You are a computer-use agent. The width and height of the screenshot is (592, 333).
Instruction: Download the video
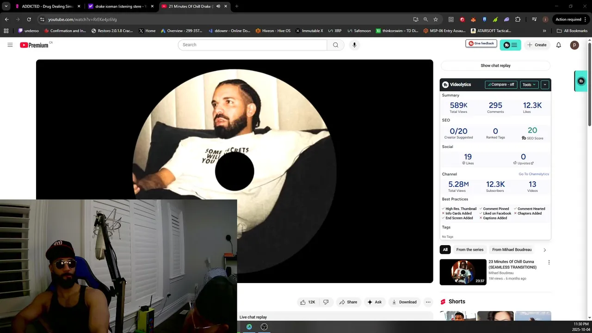tap(404, 302)
